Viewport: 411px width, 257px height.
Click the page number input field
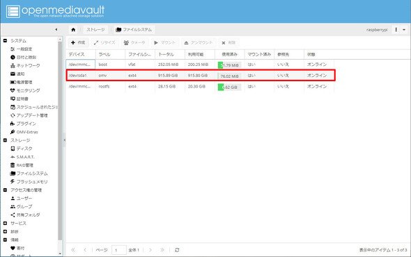pyautogui.click(x=119, y=250)
